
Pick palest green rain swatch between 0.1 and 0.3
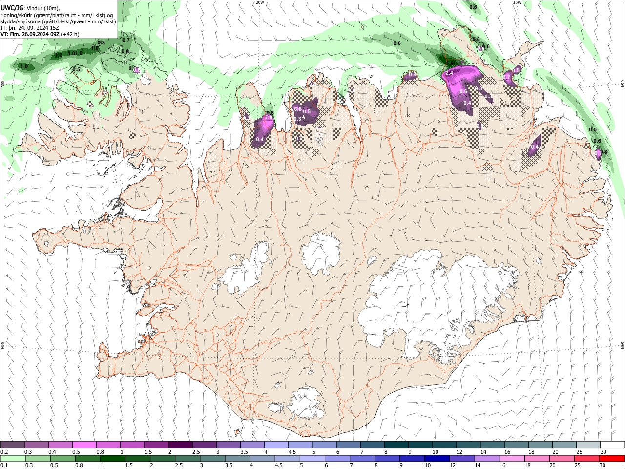pos(13,459)
